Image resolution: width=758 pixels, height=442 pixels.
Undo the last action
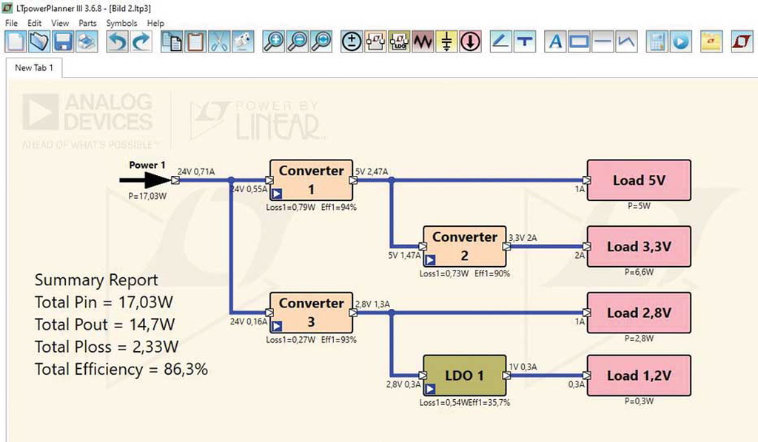click(x=116, y=42)
